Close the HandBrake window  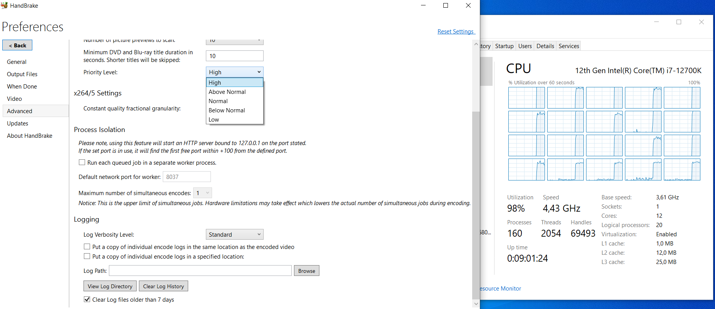[468, 5]
